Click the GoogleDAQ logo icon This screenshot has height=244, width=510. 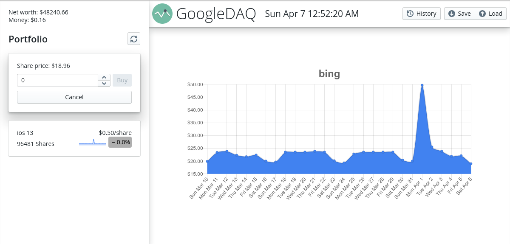point(162,14)
